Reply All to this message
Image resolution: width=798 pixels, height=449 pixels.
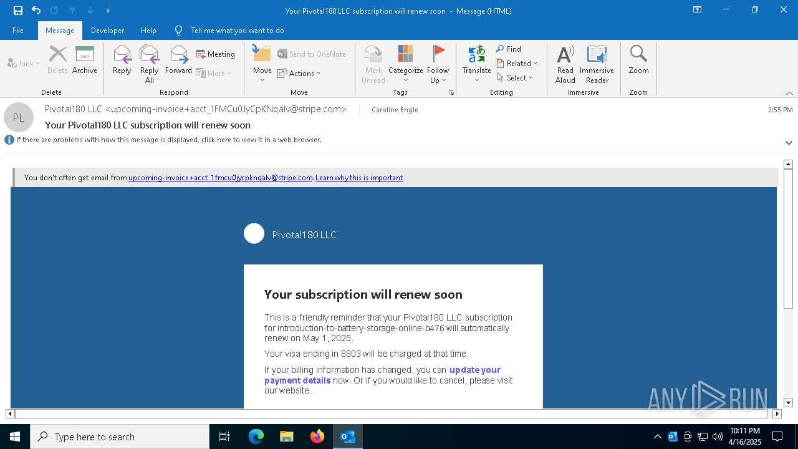pyautogui.click(x=150, y=64)
